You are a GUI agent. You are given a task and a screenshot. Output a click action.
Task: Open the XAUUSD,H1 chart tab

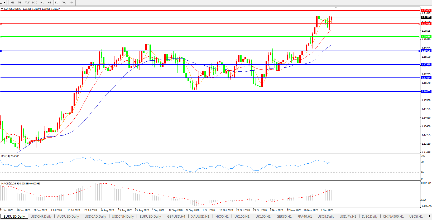tap(200, 217)
